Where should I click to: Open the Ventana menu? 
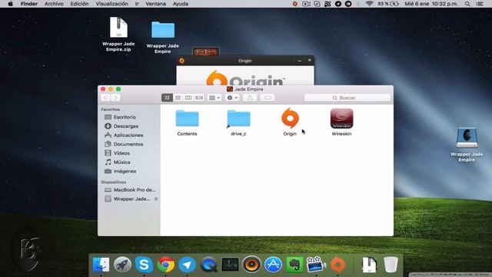point(155,4)
